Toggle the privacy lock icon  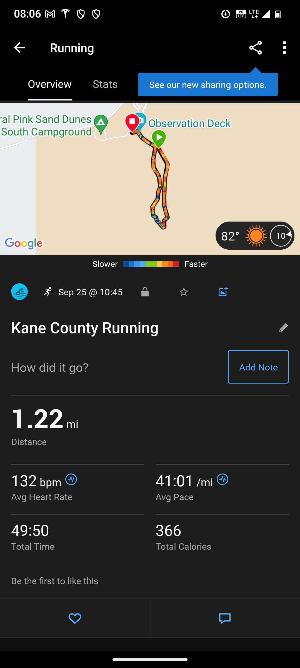pos(145,292)
